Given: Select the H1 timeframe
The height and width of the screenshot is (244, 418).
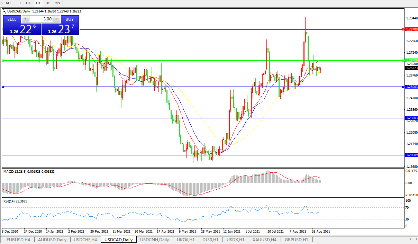Looking at the screenshot, I should click(19, 3).
